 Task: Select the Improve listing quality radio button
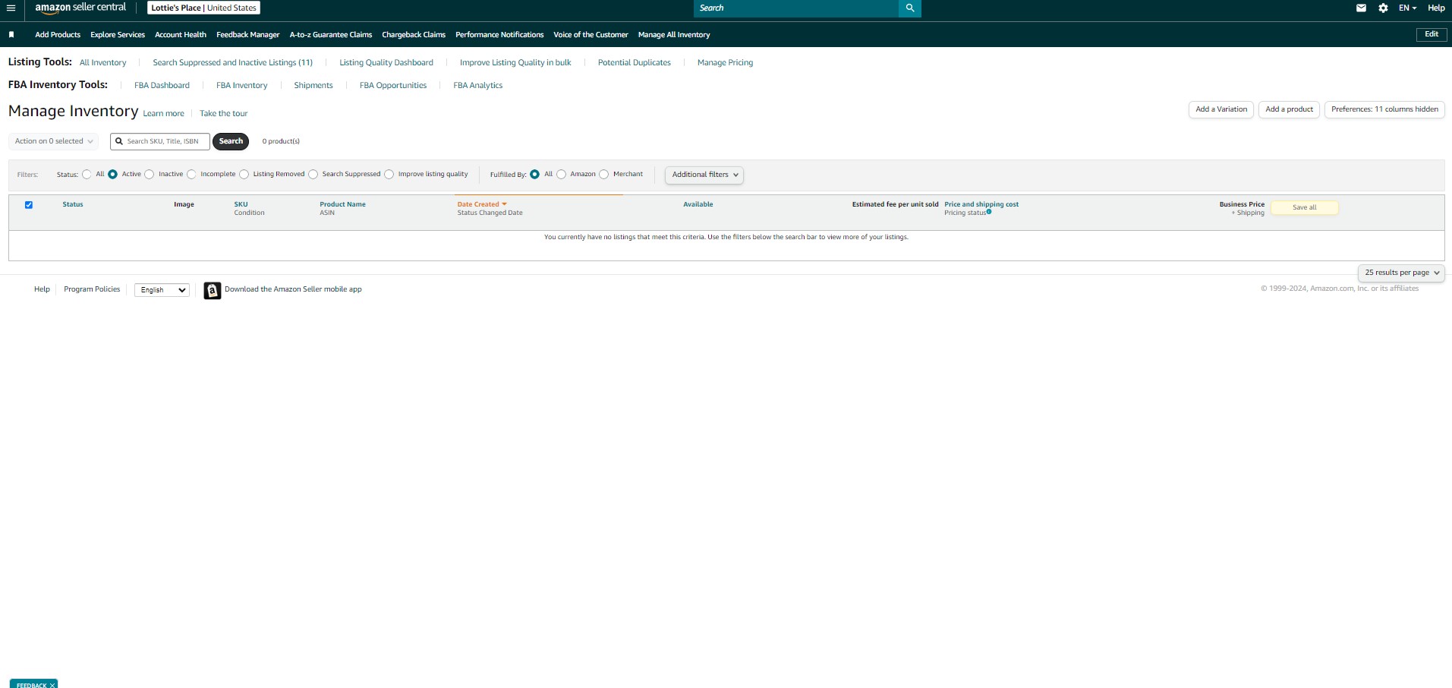[x=389, y=175]
